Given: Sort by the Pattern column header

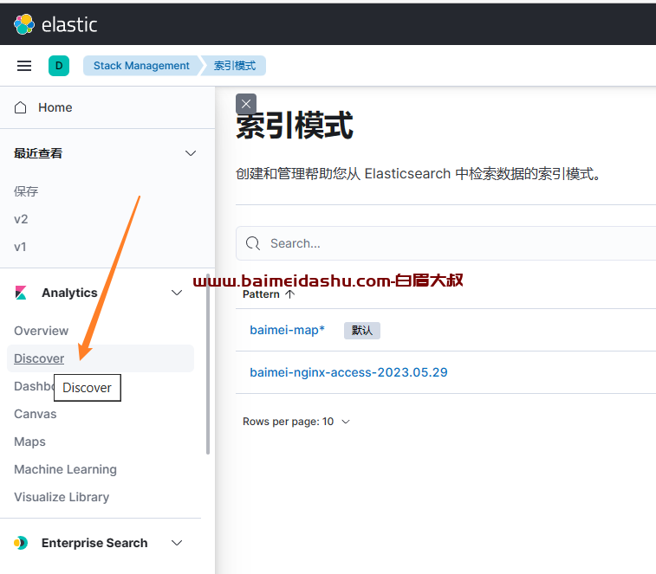Looking at the screenshot, I should click(x=269, y=293).
